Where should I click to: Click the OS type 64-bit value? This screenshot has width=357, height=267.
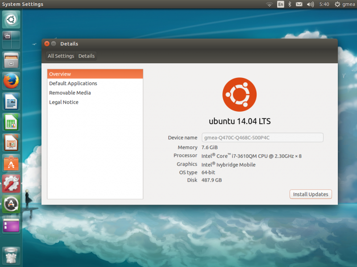coord(208,173)
